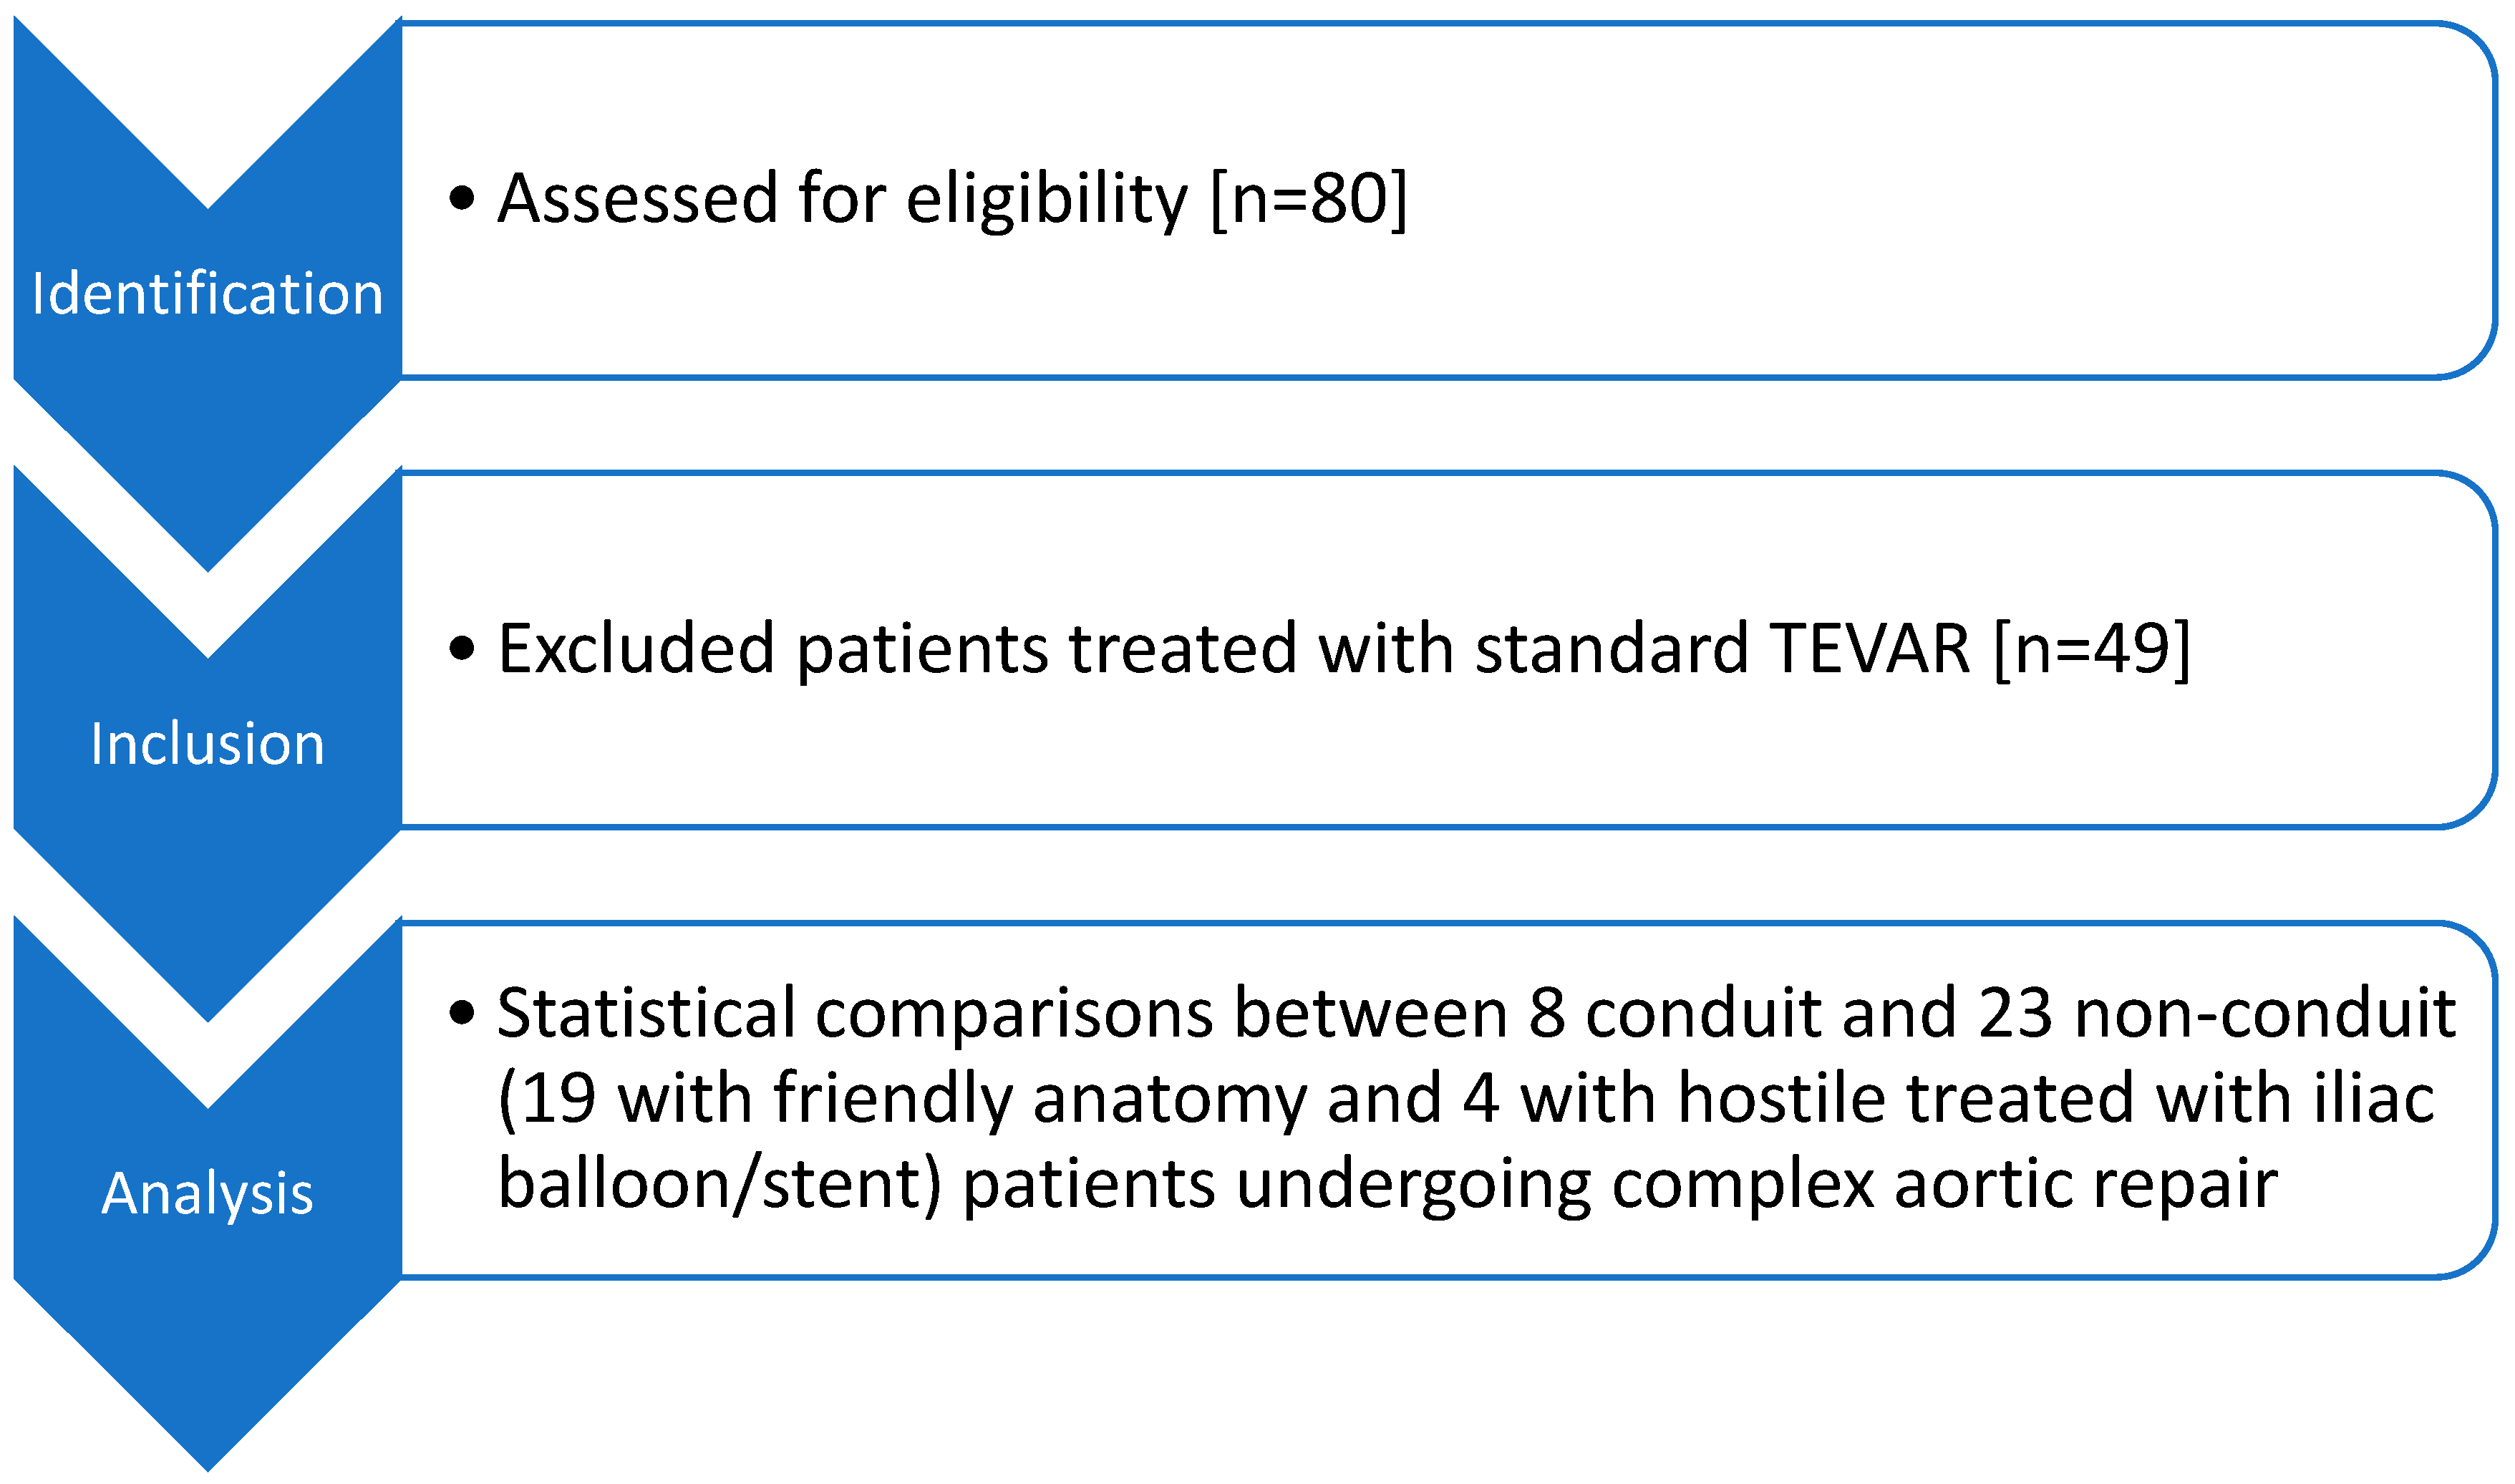The width and height of the screenshot is (2515, 1484).
Task: Click the [n=80] count
Action: (x=1308, y=198)
